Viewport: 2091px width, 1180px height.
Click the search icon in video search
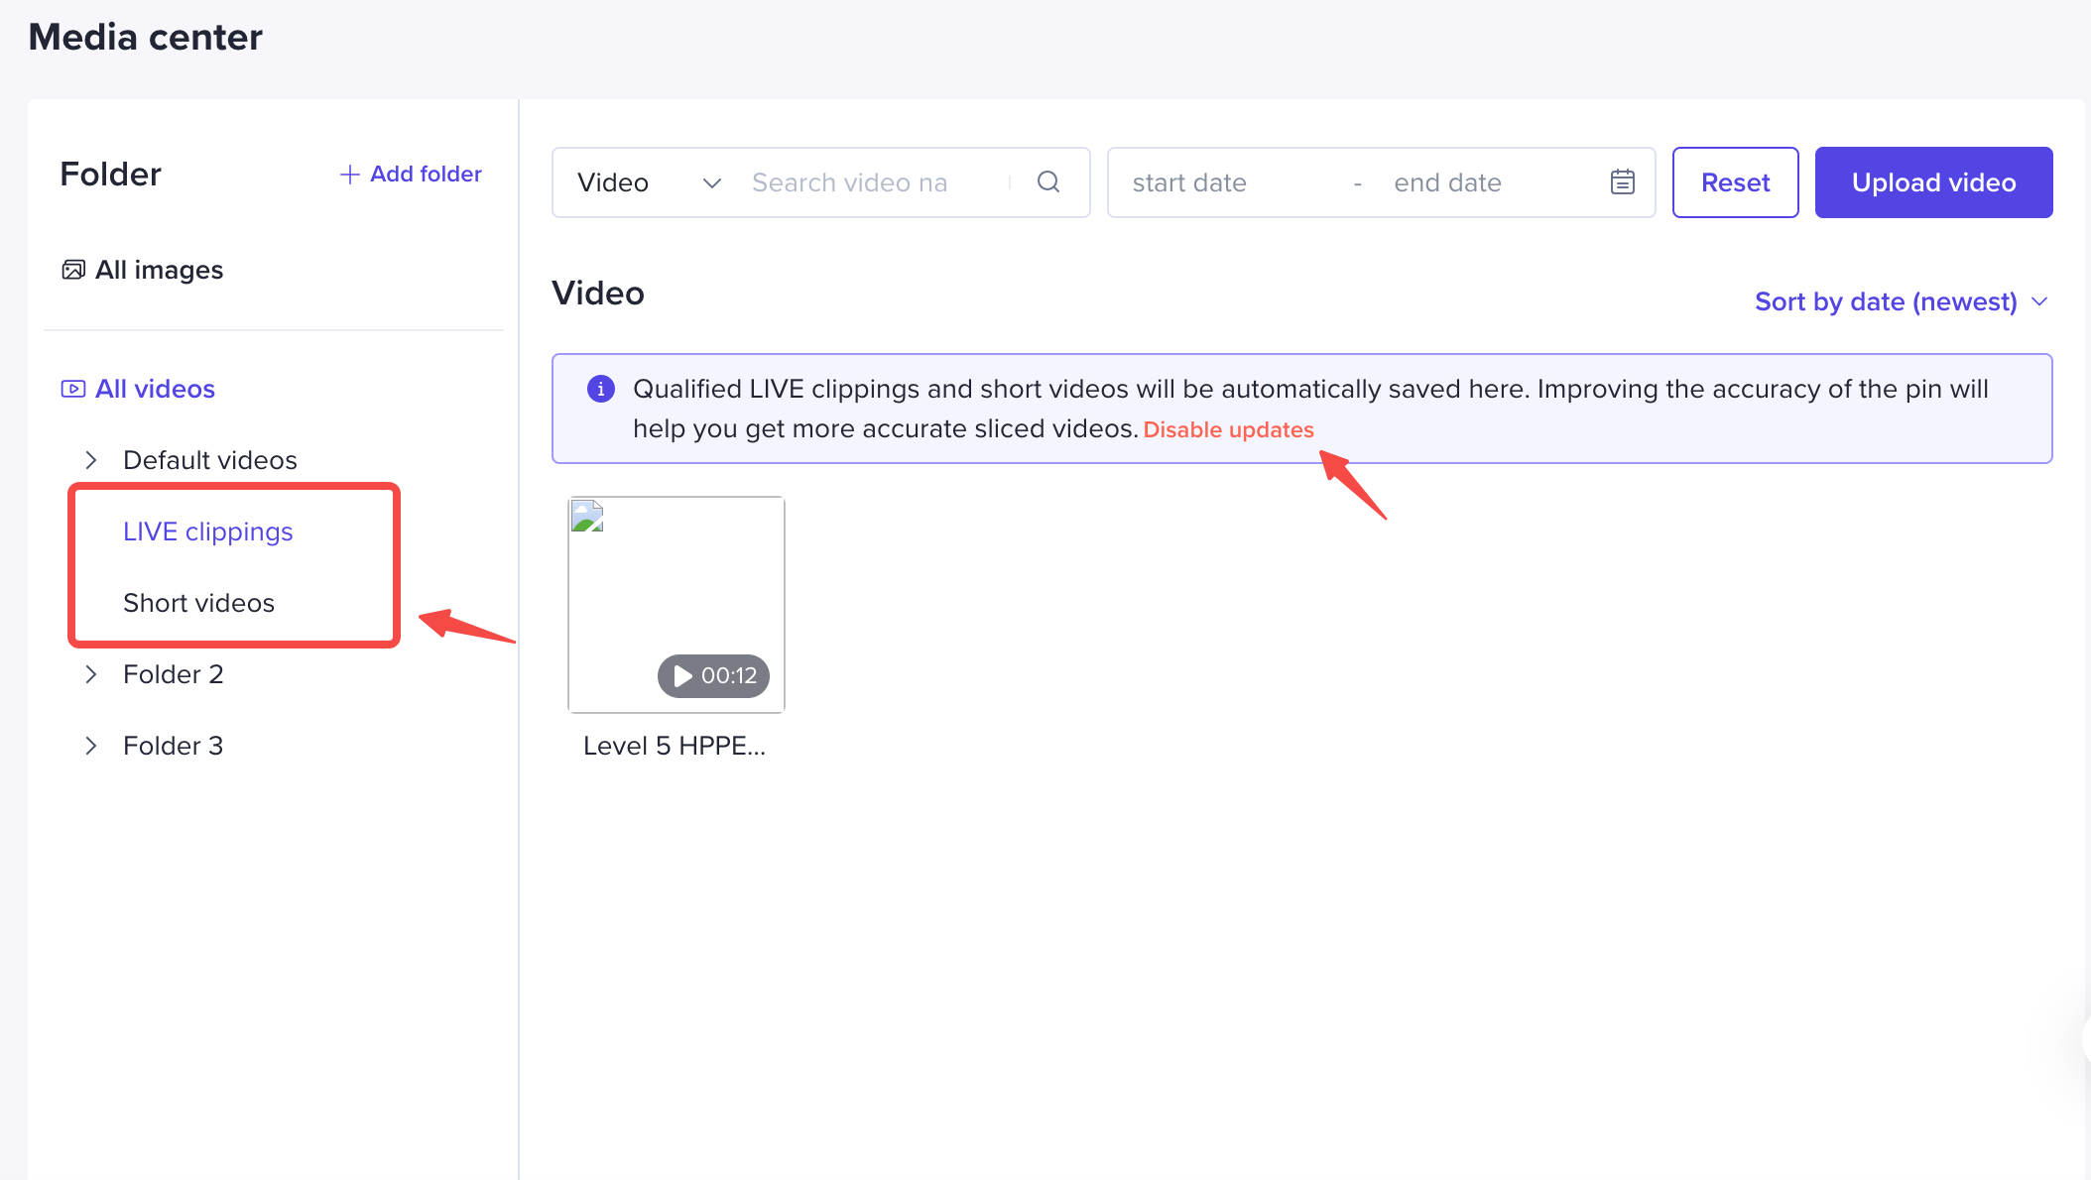tap(1052, 182)
